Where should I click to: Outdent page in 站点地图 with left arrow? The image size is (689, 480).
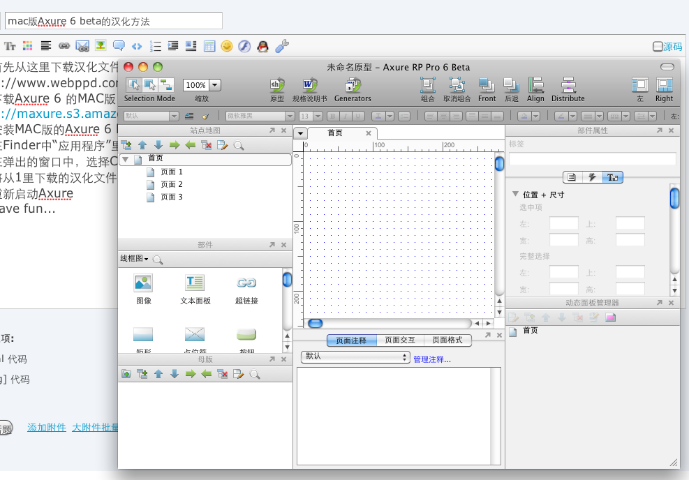[x=191, y=145]
